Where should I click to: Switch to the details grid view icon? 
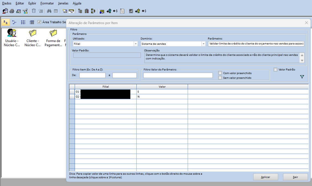click(x=32, y=22)
